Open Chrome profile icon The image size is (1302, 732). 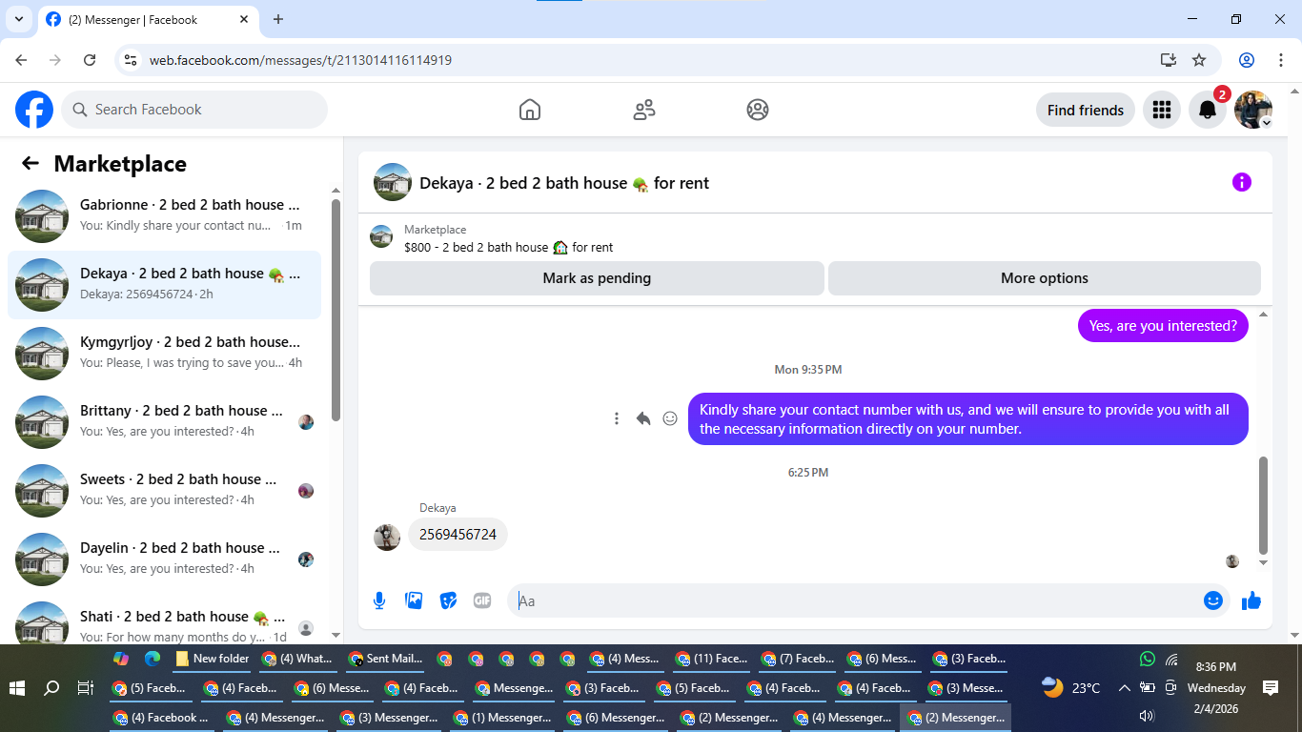pyautogui.click(x=1247, y=60)
